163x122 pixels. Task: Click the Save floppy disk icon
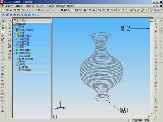[11, 10]
